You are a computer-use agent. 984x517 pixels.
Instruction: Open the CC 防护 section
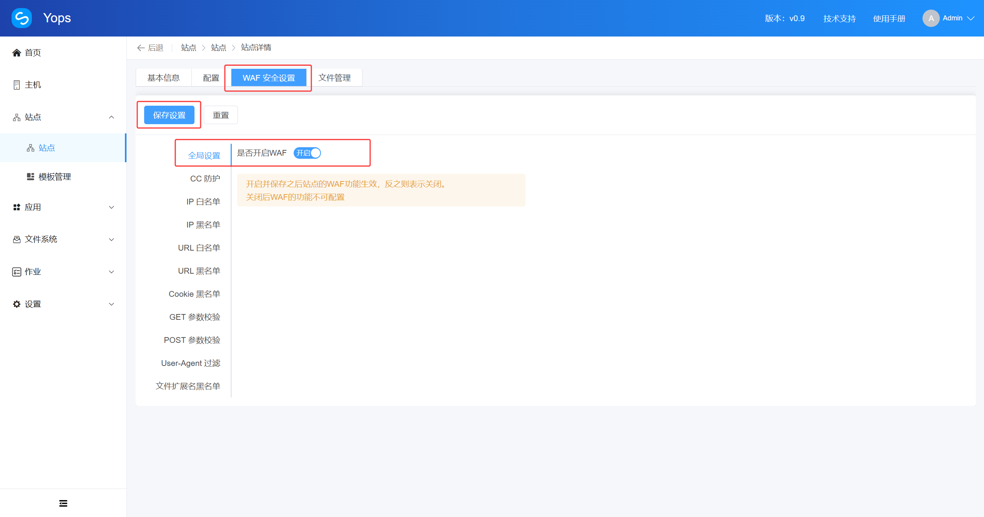click(x=205, y=178)
